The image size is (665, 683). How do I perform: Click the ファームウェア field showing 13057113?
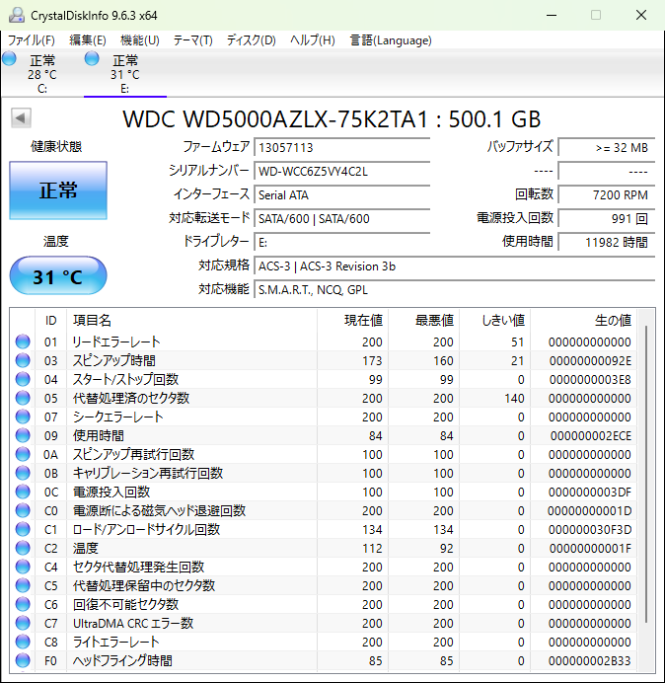click(x=342, y=147)
